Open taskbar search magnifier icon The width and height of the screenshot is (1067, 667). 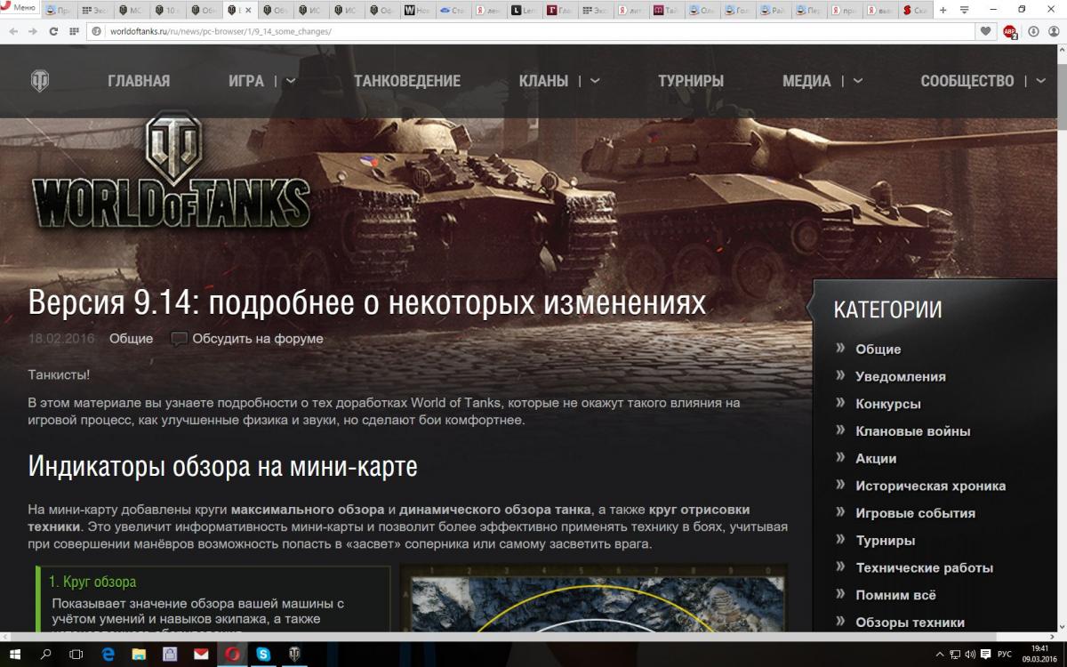(x=46, y=655)
